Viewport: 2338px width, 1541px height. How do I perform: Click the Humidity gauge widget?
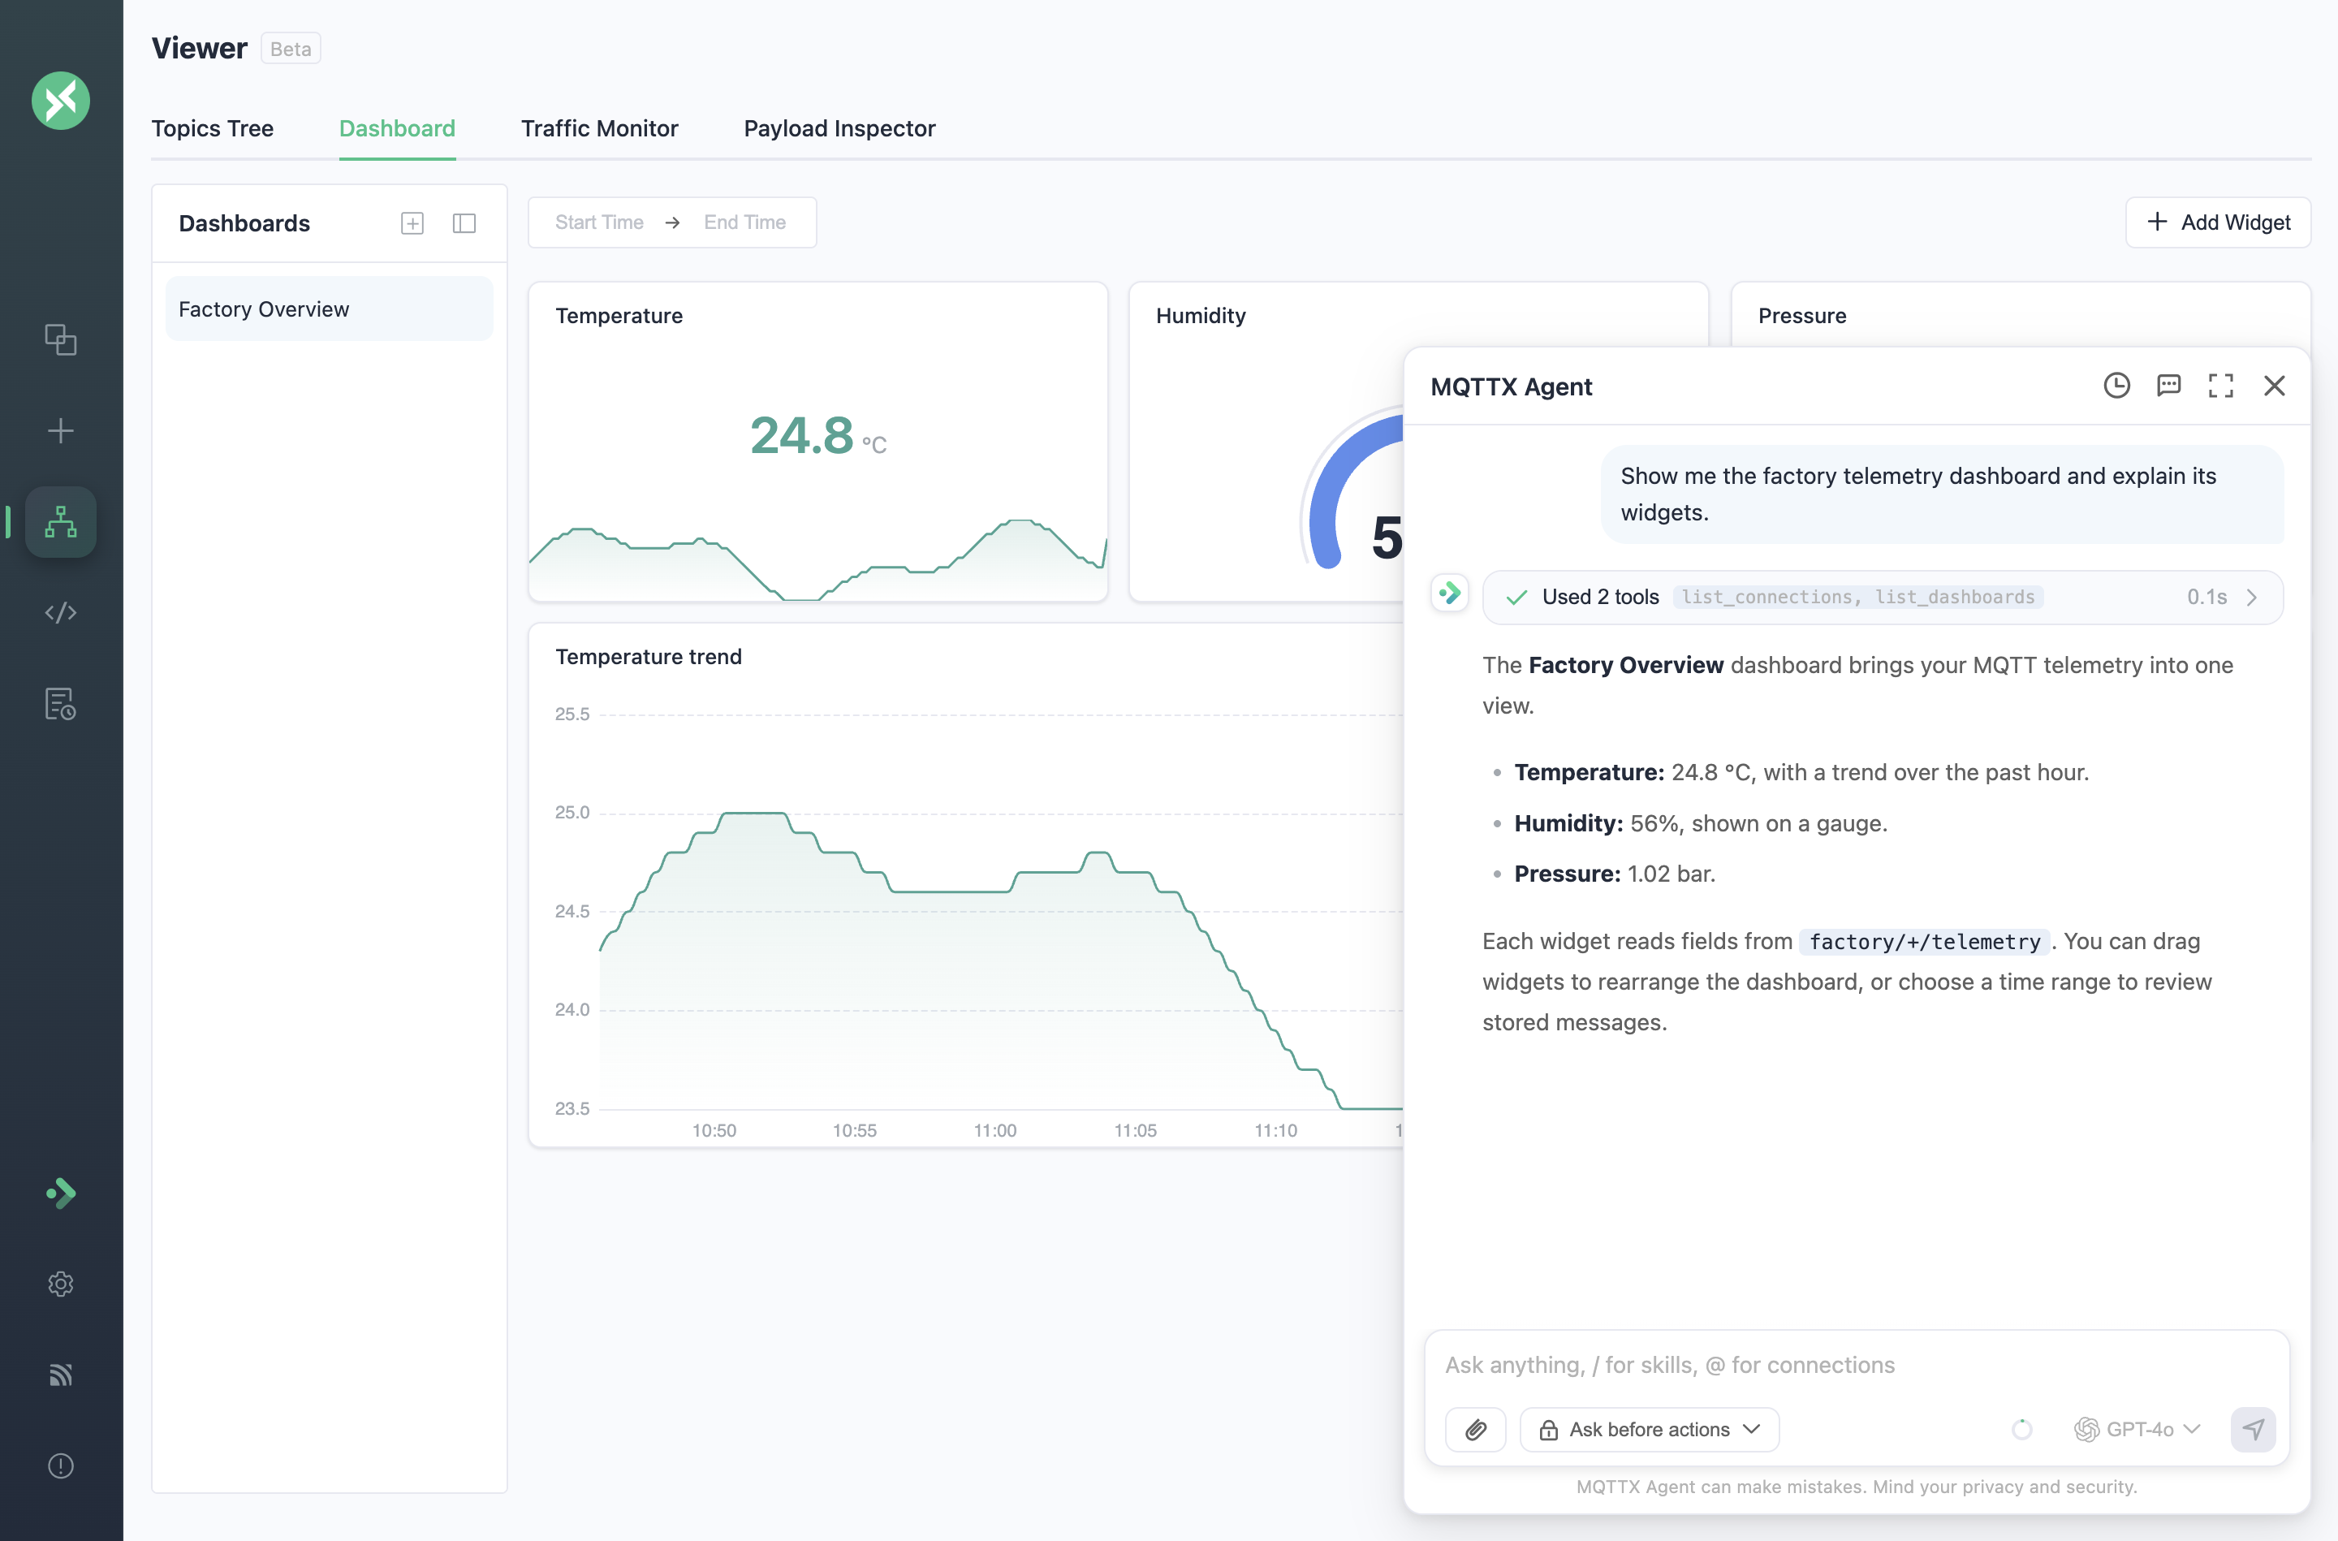1267,441
